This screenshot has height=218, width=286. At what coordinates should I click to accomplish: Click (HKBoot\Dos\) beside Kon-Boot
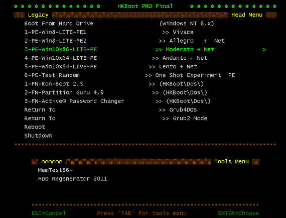pos(181,84)
